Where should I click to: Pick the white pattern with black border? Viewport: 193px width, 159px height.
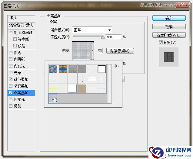102,69
